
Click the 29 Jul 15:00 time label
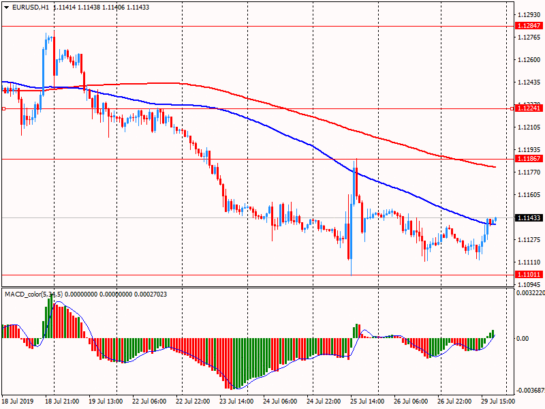498,401
